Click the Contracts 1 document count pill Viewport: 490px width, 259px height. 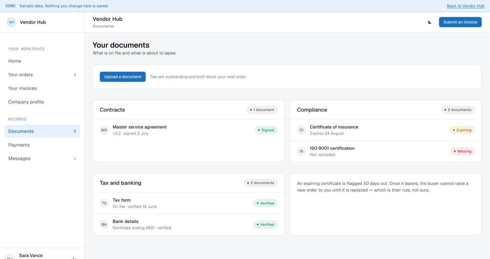click(262, 110)
